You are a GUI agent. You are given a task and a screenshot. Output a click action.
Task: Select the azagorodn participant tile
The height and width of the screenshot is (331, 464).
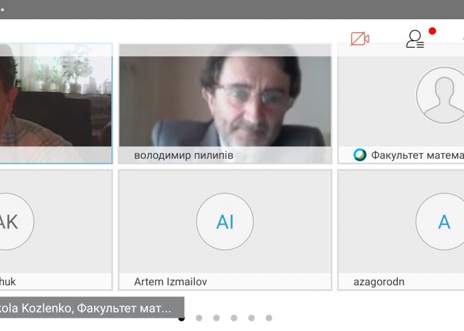pos(401,230)
